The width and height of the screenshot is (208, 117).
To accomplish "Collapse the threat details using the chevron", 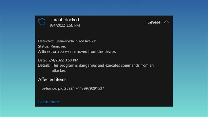I will point(166,22).
